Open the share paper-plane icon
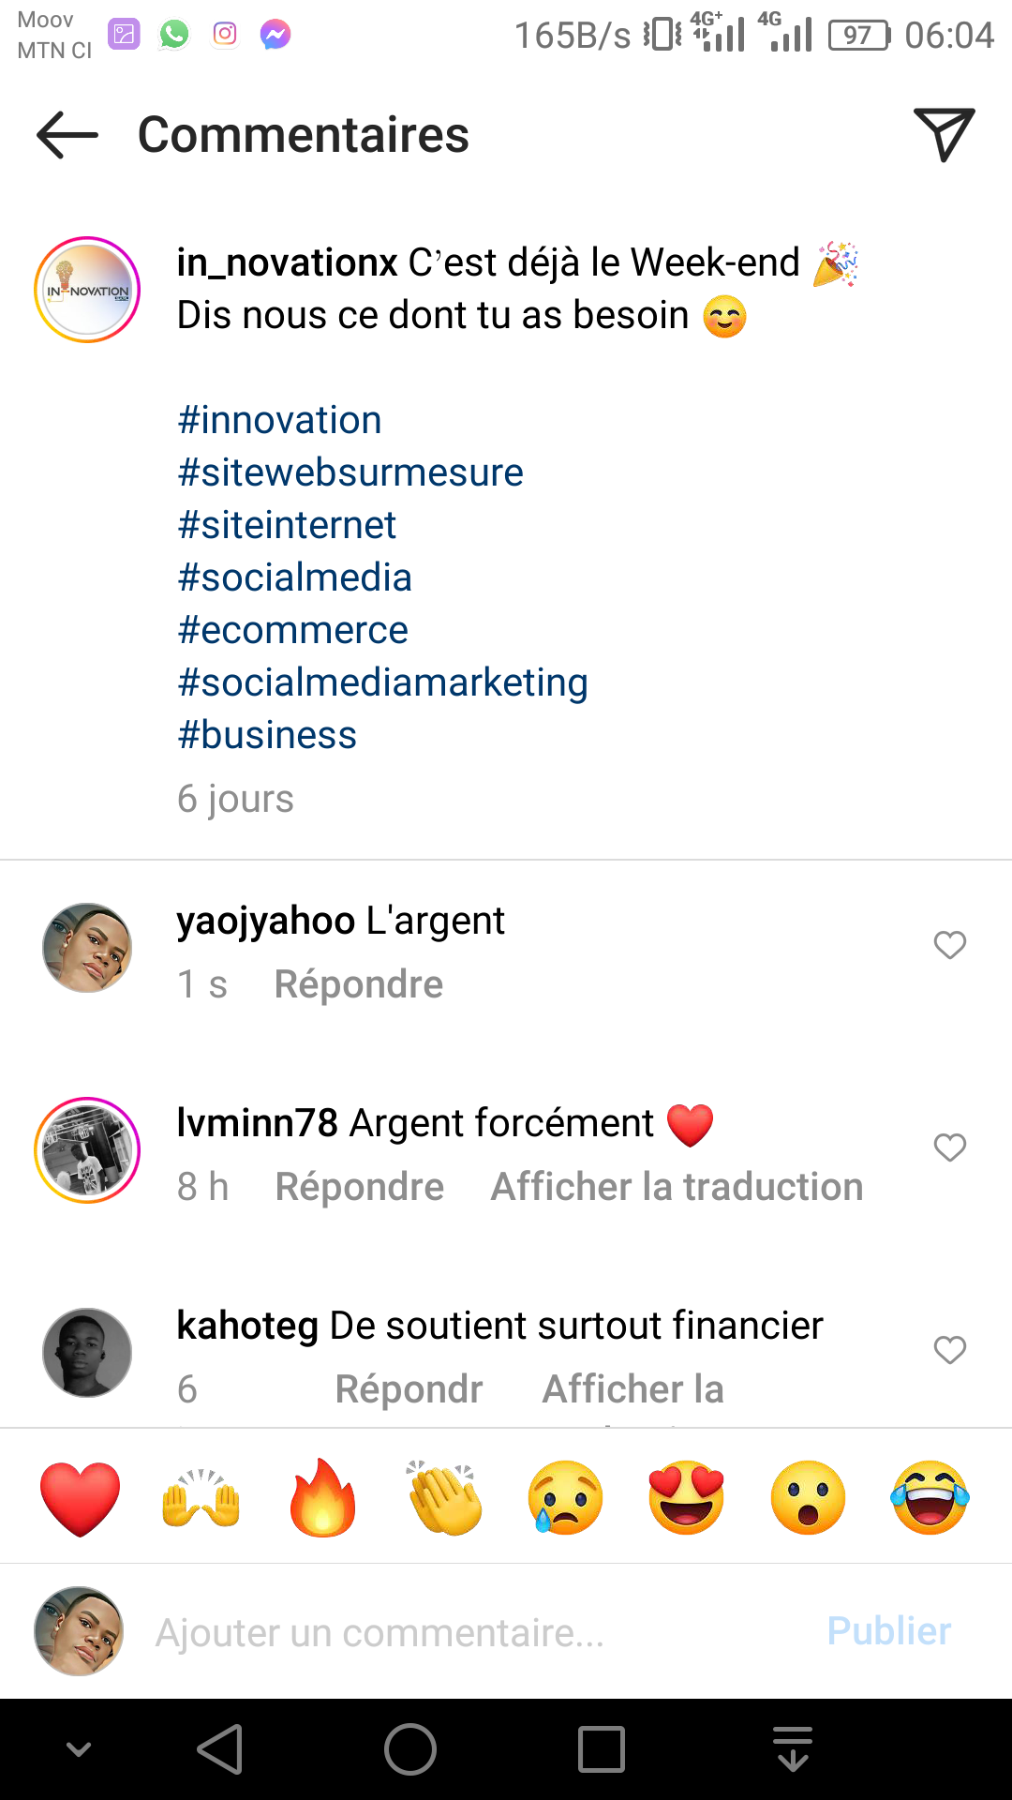This screenshot has height=1800, width=1012. click(944, 134)
